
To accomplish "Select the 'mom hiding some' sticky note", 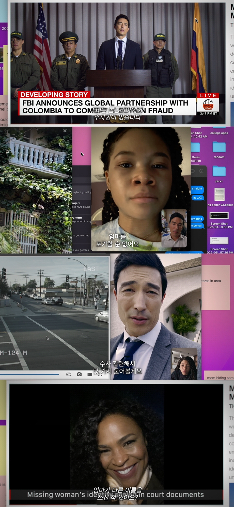I will 219,376.
